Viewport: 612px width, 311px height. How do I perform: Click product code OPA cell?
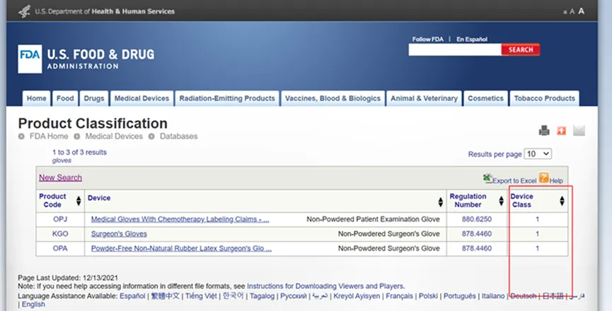tap(60, 248)
